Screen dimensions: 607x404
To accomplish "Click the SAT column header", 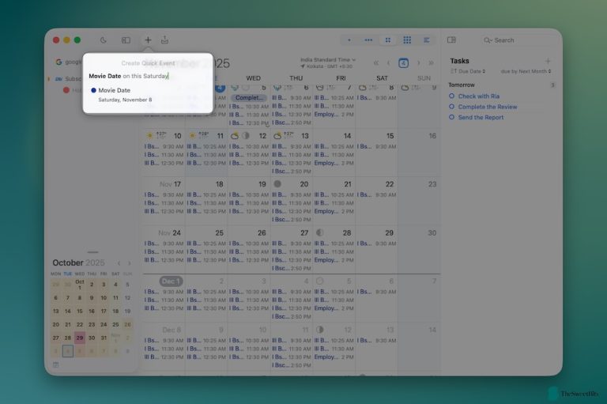I will 382,78.
